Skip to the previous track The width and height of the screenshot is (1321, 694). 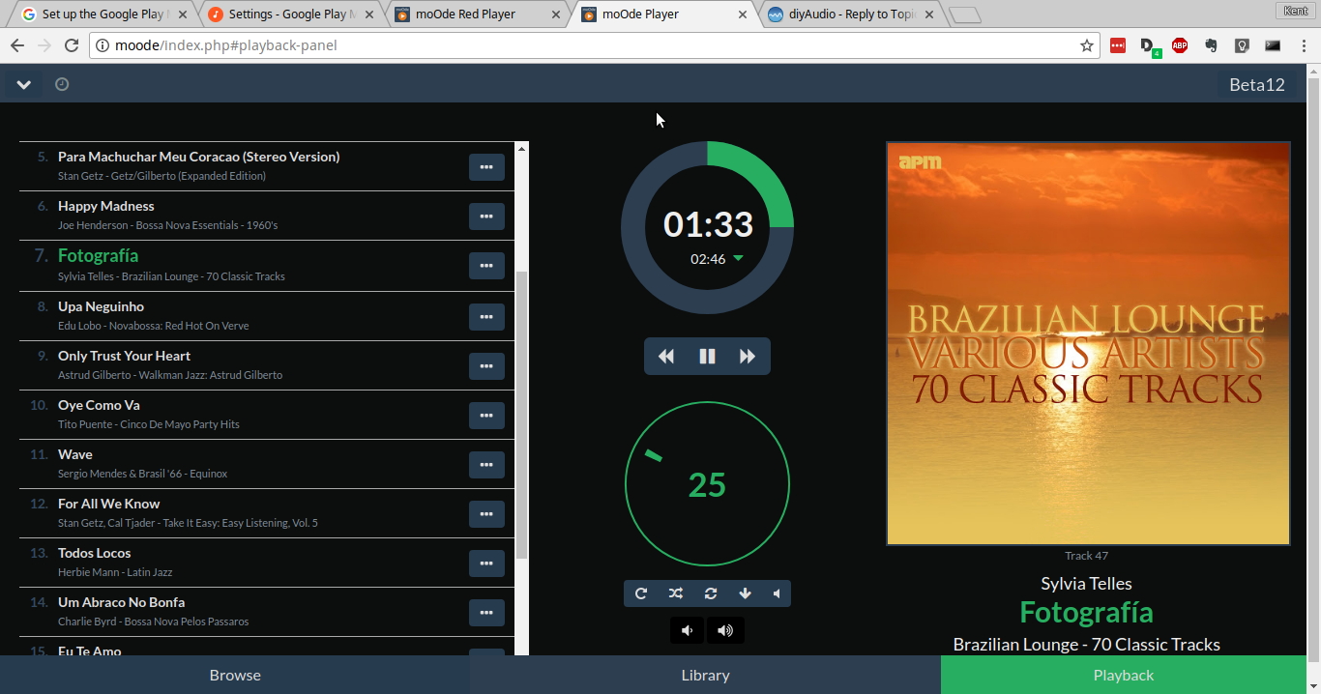[x=666, y=356]
